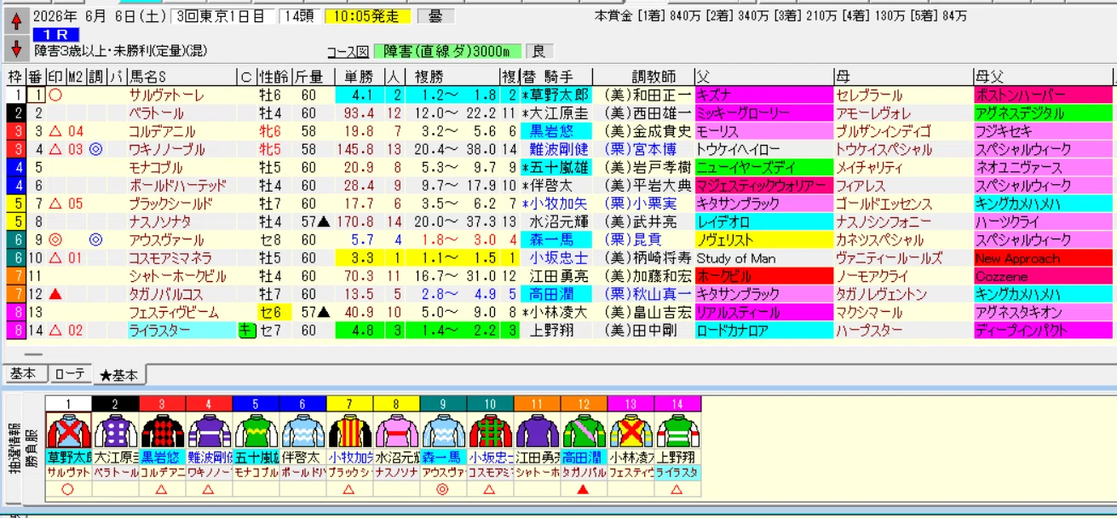Viewport: 1117px width, 518px height.
Task: Click the 良 track condition box
Action: pos(538,51)
